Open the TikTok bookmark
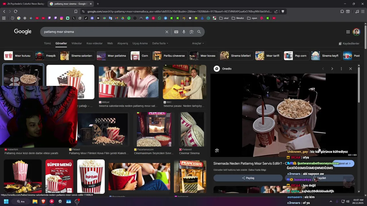This screenshot has height=206, width=367. click(x=86, y=18)
